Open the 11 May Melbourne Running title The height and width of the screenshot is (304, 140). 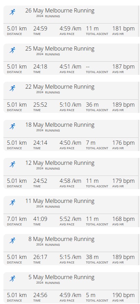pos(60,201)
